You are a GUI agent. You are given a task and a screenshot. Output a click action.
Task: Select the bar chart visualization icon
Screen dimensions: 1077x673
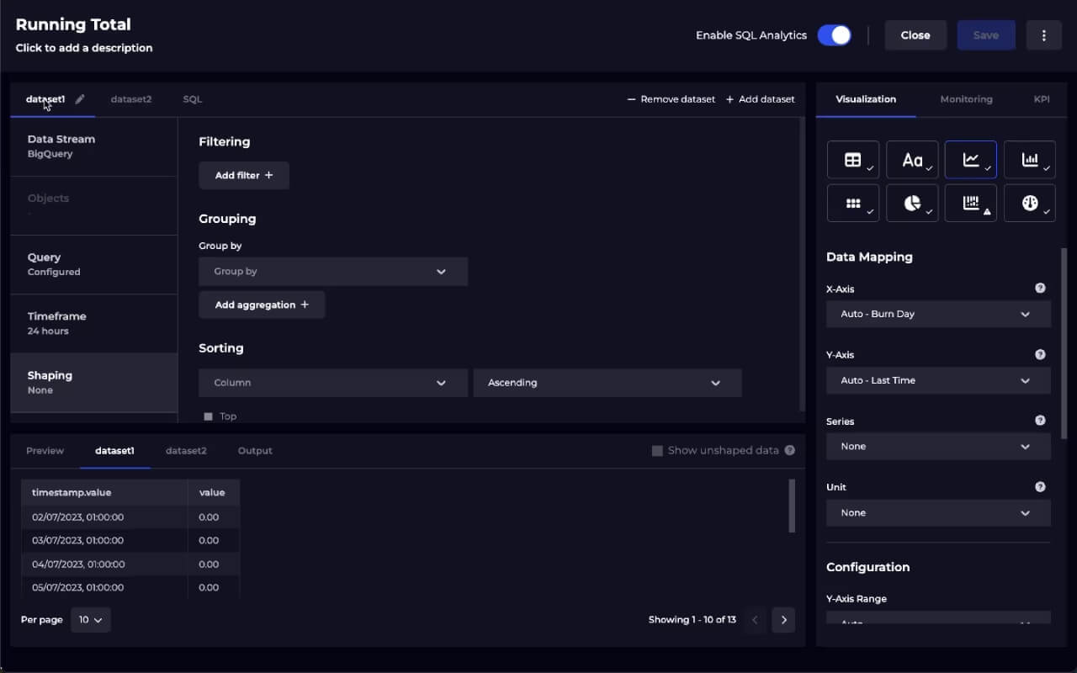1030,159
